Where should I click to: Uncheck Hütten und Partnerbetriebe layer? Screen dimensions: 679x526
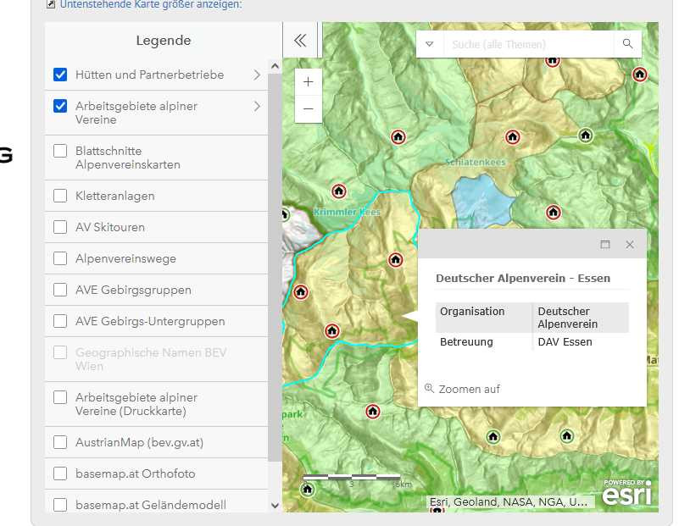coord(60,75)
